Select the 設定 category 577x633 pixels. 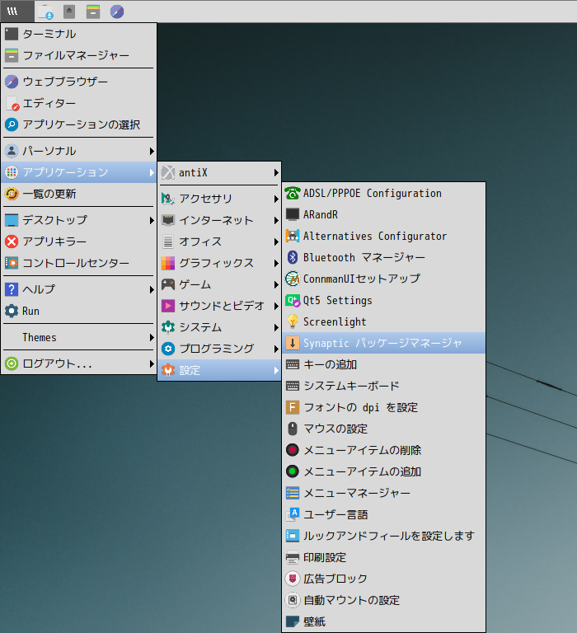click(x=219, y=370)
